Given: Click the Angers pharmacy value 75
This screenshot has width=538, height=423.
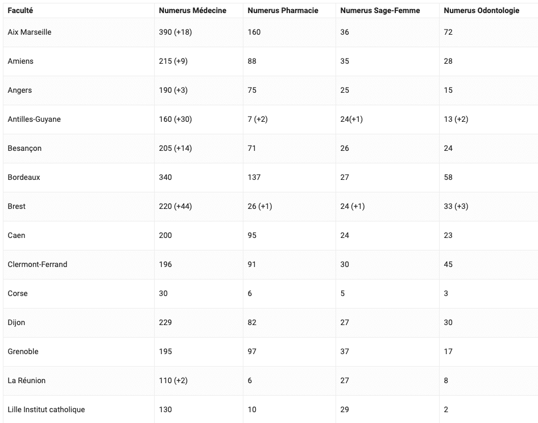Looking at the screenshot, I should click(x=252, y=91).
